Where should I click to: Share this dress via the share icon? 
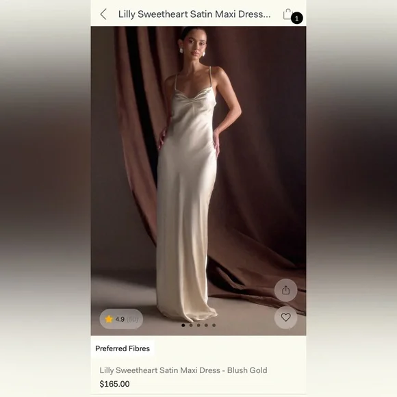click(285, 290)
